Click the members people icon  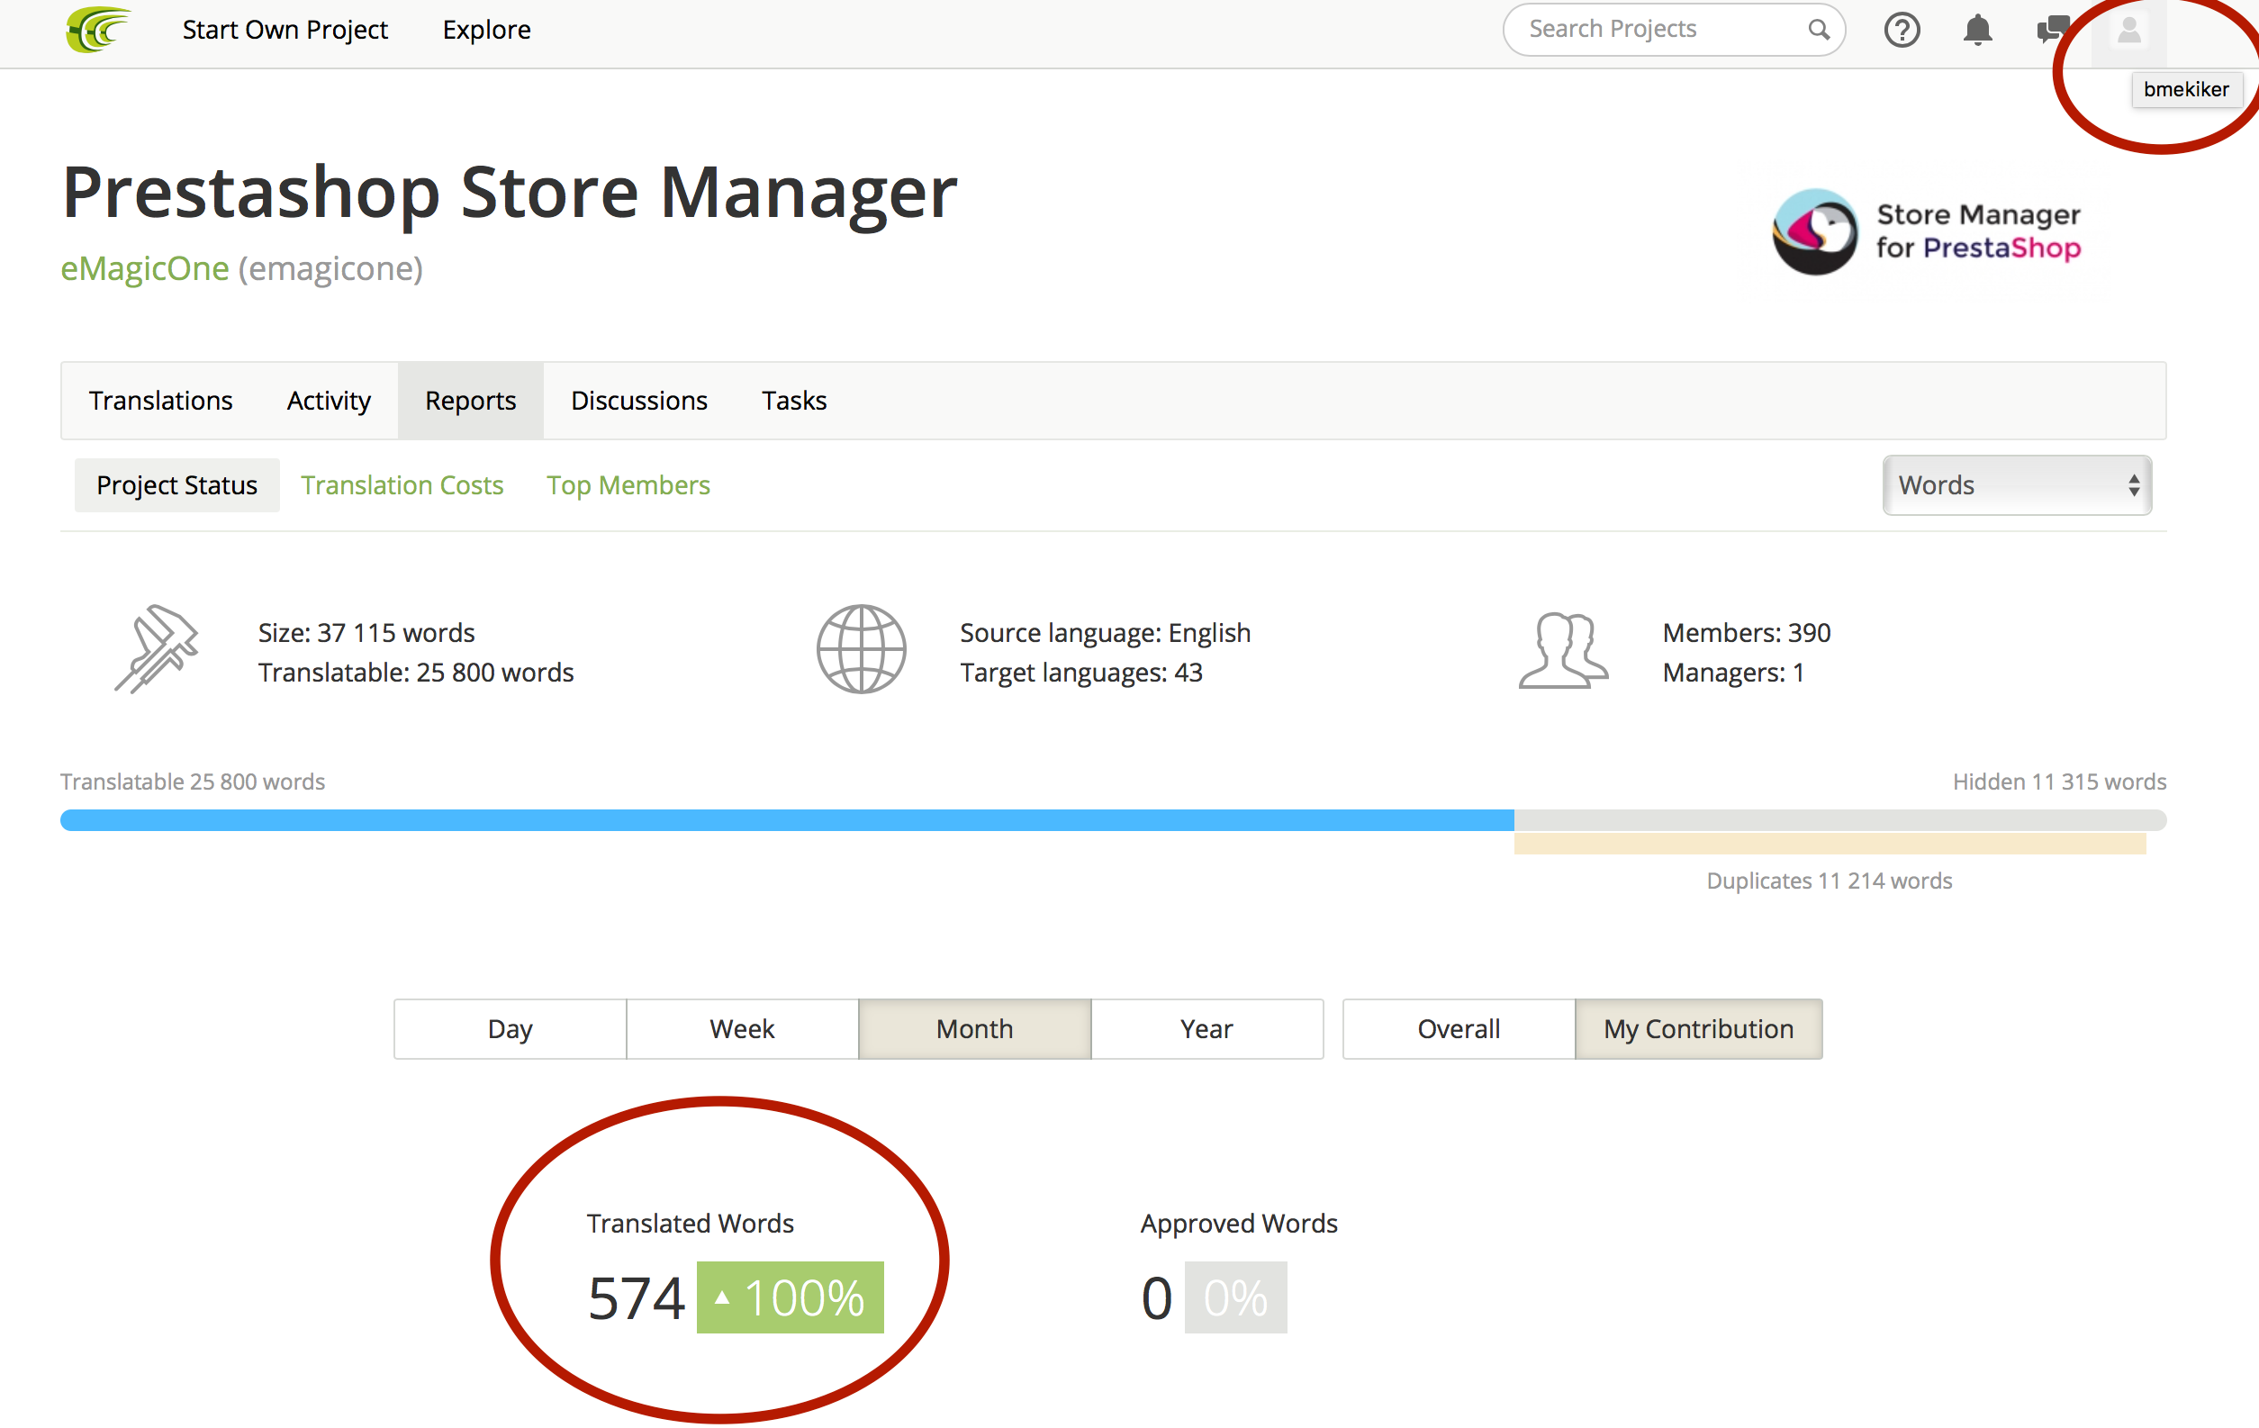[x=1563, y=650]
